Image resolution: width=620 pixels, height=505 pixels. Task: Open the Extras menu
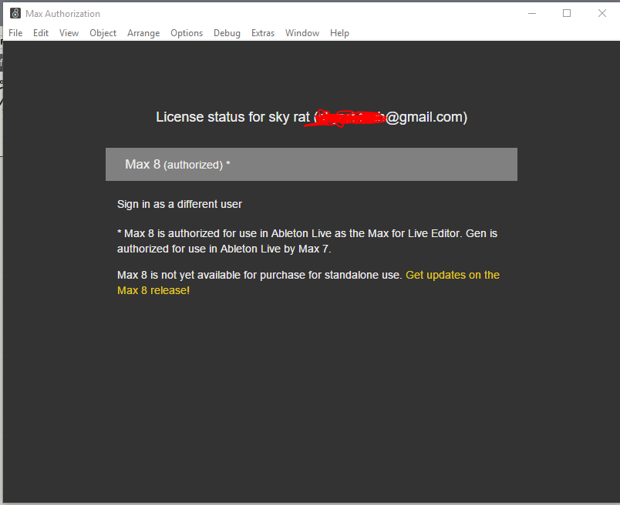click(263, 33)
